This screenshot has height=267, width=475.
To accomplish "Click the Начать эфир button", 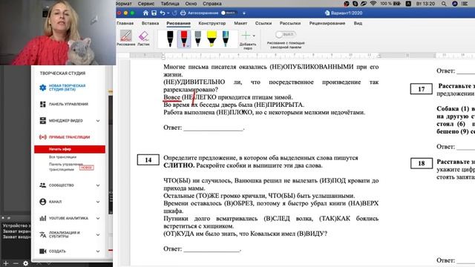I will coord(70,149).
